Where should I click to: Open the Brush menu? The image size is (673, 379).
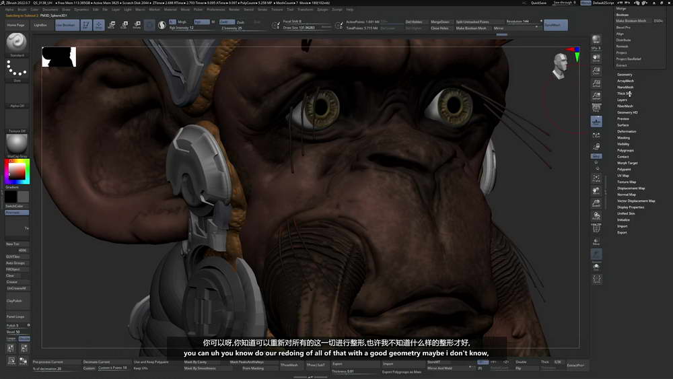click(22, 9)
